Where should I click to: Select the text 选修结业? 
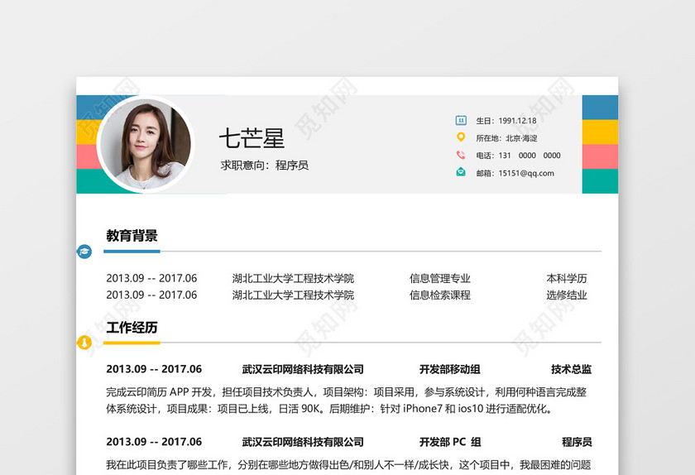tap(567, 295)
